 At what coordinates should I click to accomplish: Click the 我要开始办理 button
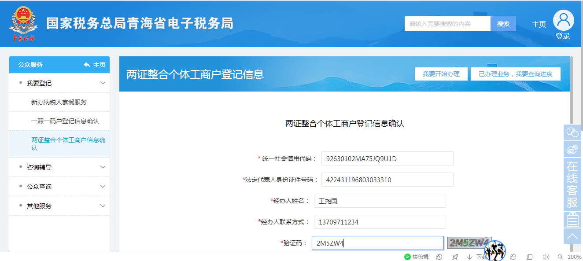pyautogui.click(x=441, y=74)
